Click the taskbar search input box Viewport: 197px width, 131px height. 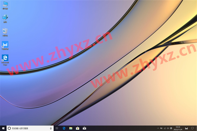[x=30, y=128]
